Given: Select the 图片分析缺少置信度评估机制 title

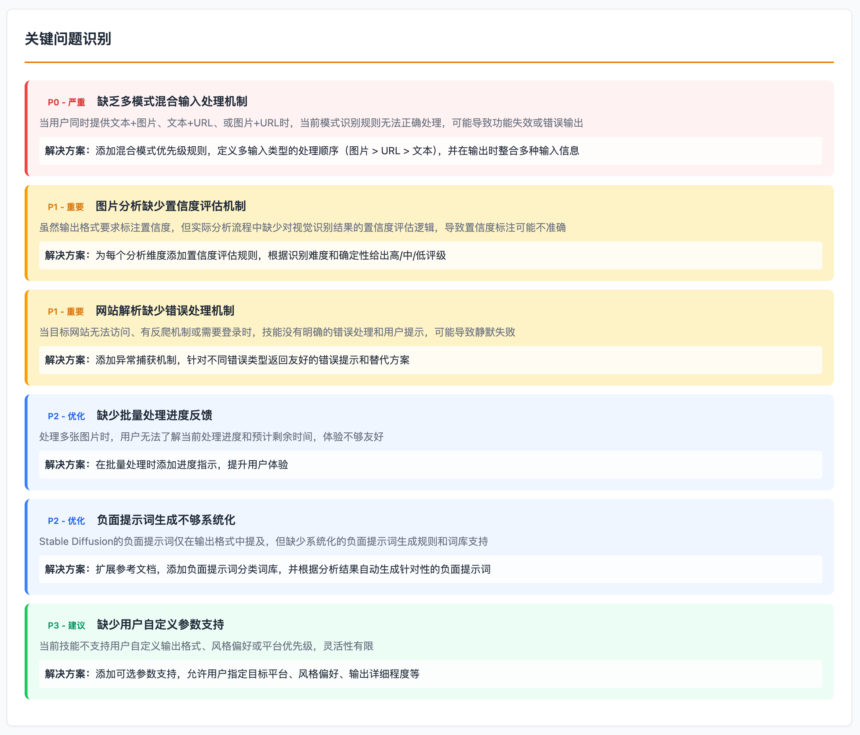Looking at the screenshot, I should click(170, 206).
